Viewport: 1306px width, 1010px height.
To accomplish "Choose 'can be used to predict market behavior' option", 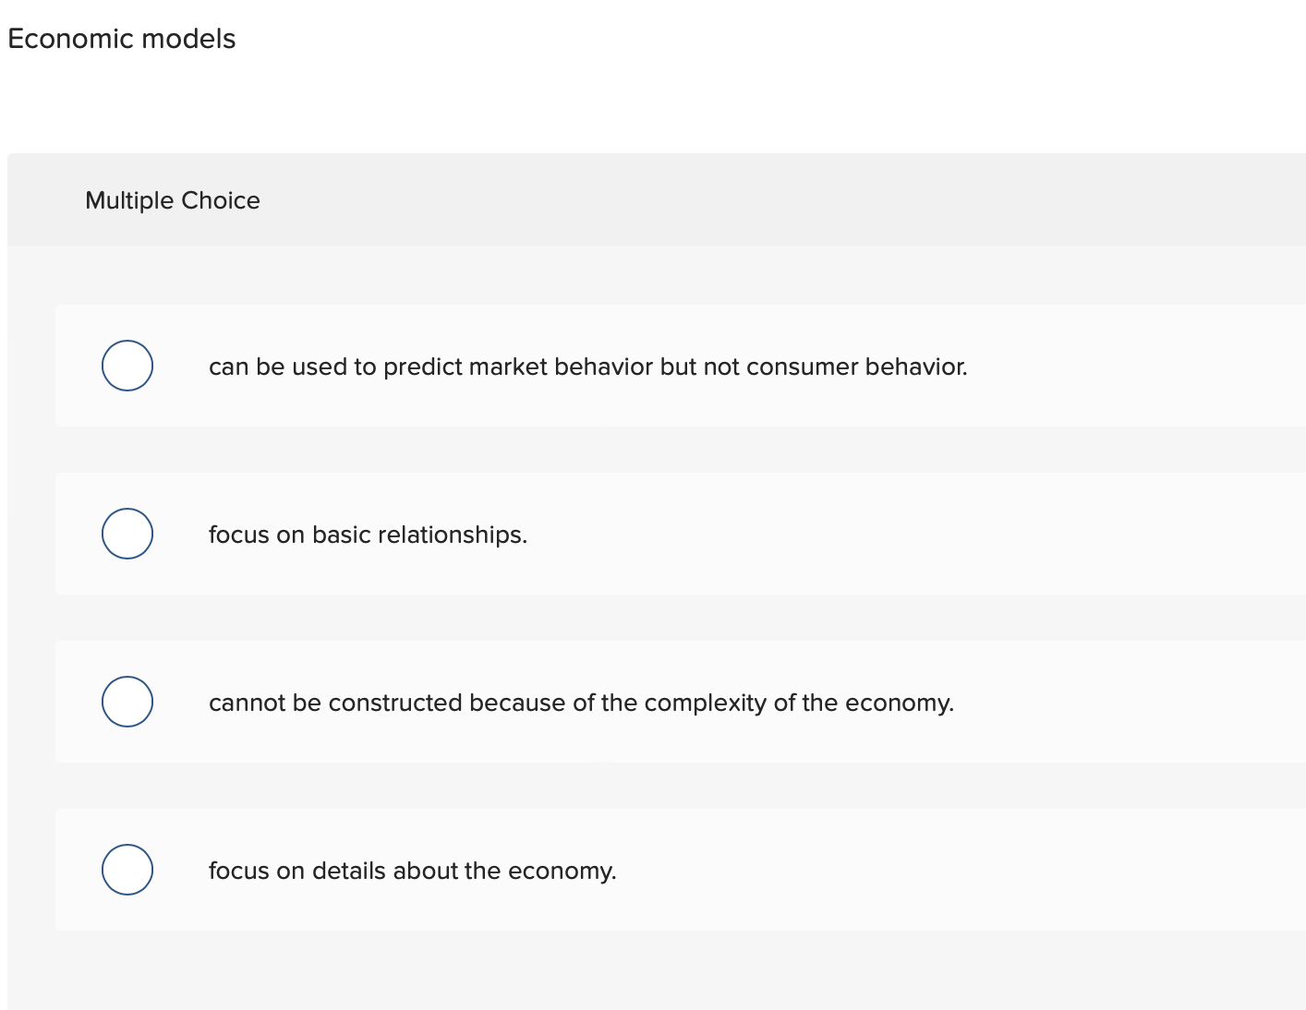I will (x=127, y=366).
